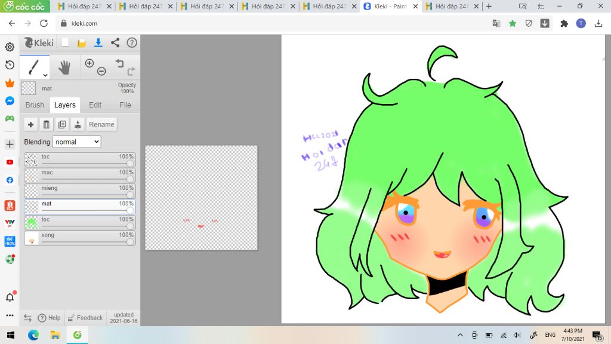Add a shortcut with sidebar plus icon
The height and width of the screenshot is (344, 611).
pos(10,144)
